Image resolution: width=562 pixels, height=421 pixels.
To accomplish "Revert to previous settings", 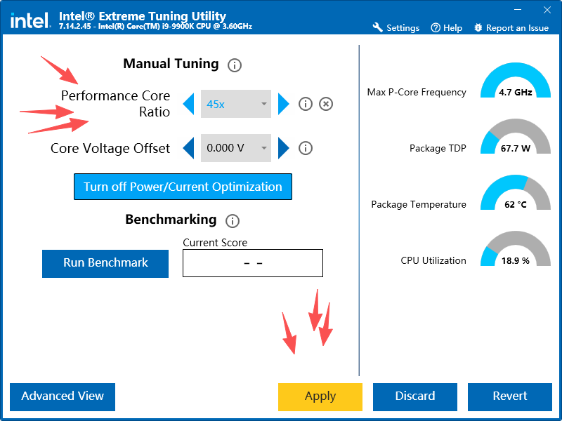I will [x=510, y=396].
